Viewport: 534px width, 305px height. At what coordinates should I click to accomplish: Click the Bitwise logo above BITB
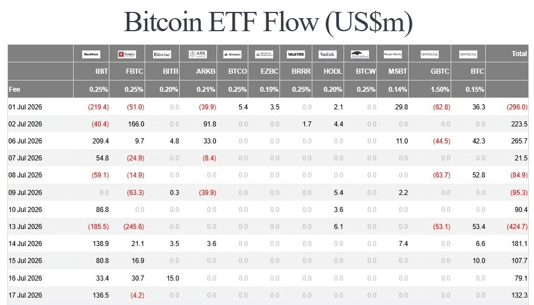(x=162, y=54)
